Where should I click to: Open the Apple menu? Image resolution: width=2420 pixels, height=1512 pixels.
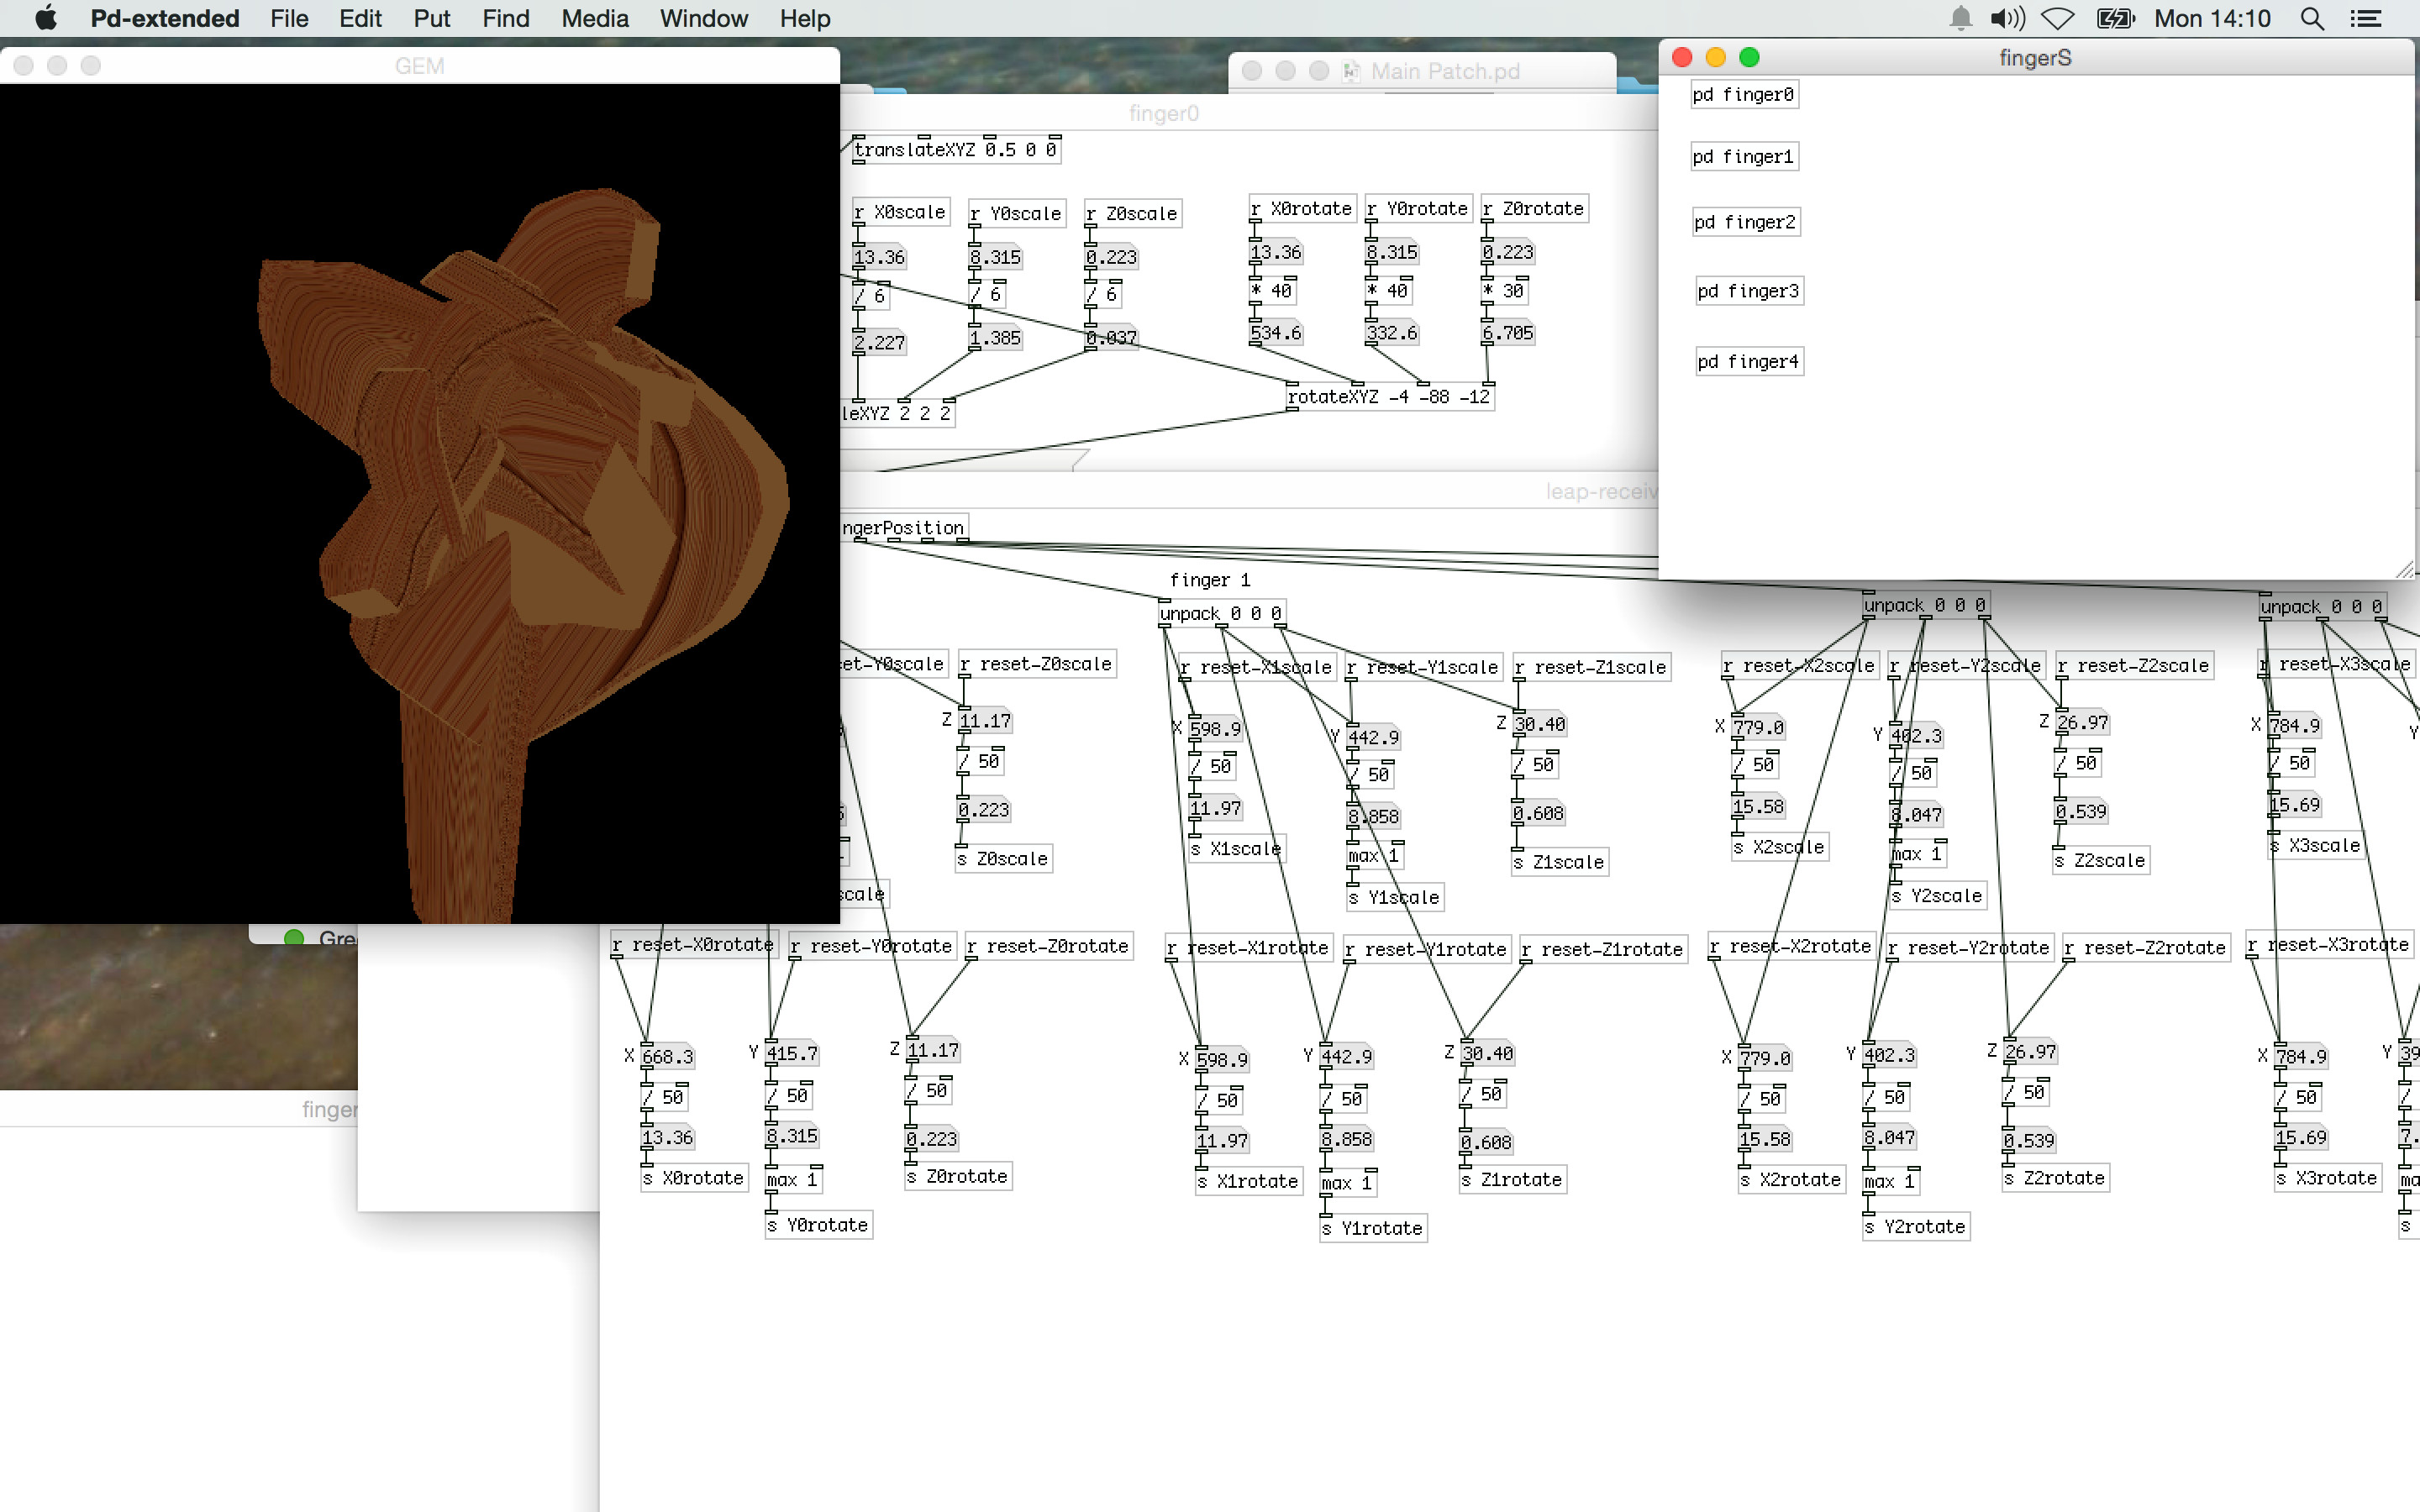point(46,19)
